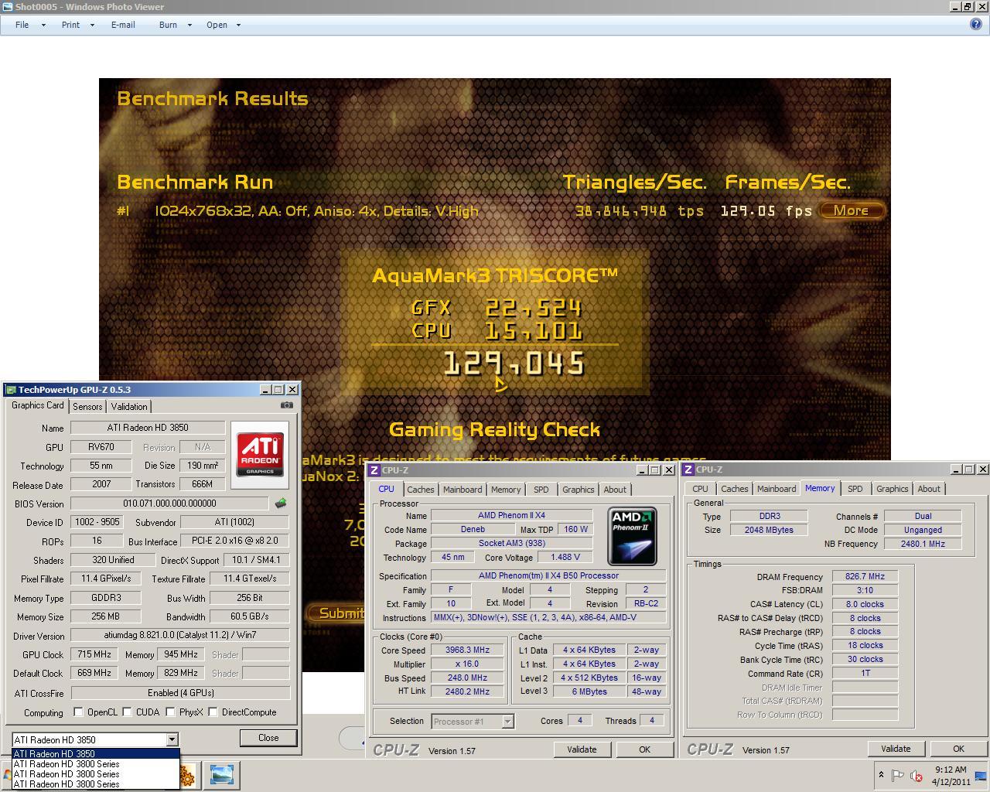Select GPU-Z Graphics Card tab
Screen dimensions: 990x792
tap(38, 405)
